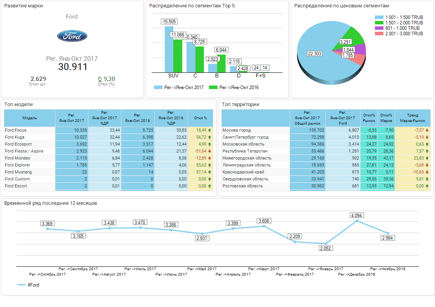Click the Тренд Марка-Рынок column header
Viewport: 435px width, 307px height.
pos(413,118)
